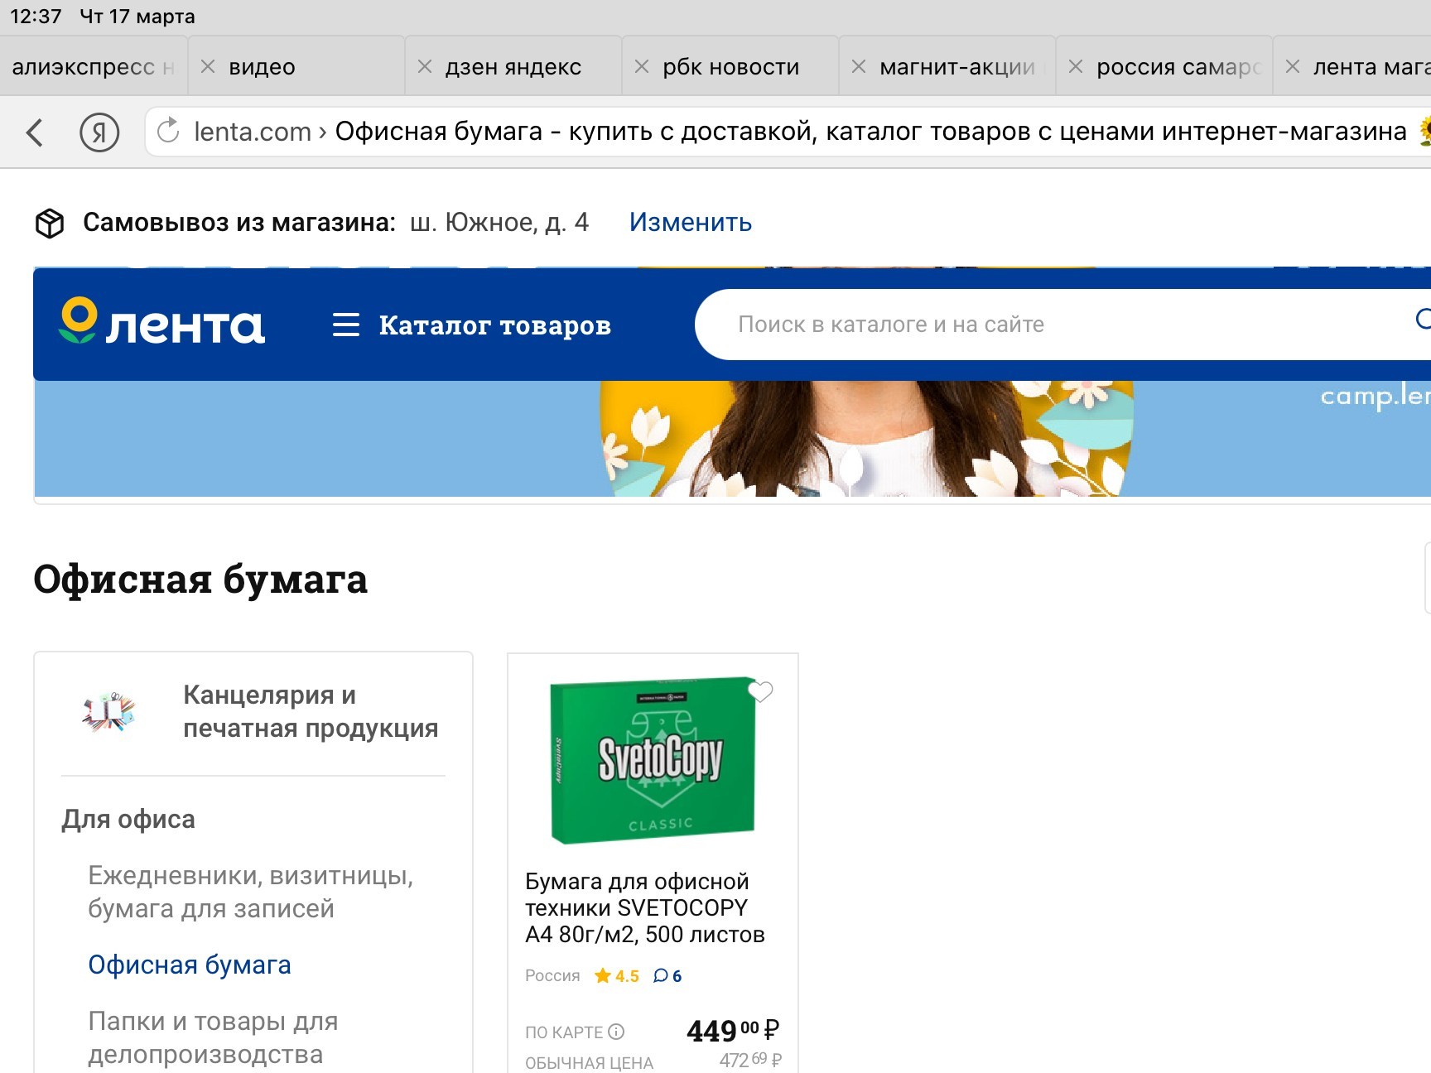Viewport: 1431px width, 1073px height.
Task: Open the stationery category thumbnail icon
Action: (108, 712)
